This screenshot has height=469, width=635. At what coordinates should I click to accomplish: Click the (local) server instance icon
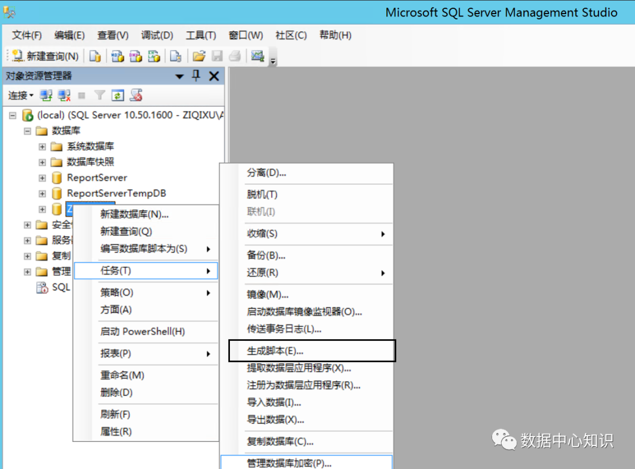click(x=28, y=115)
